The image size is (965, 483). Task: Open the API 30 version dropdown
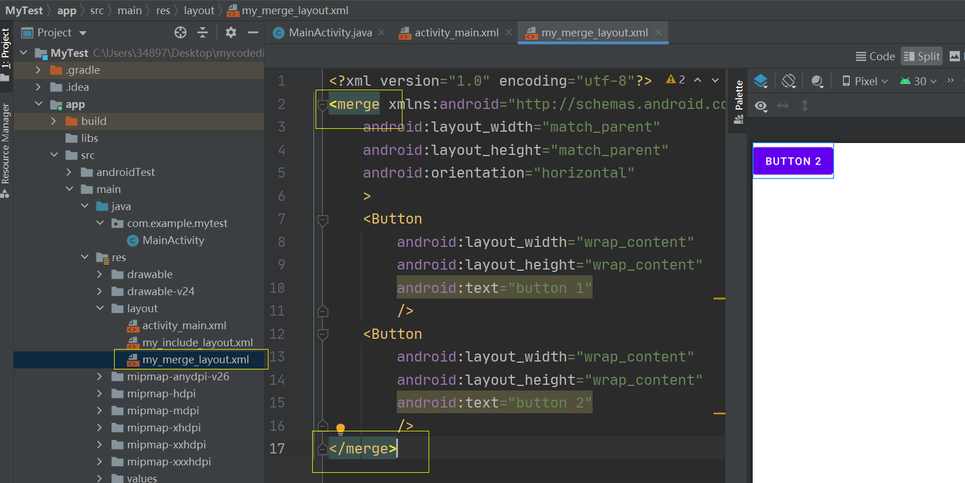(x=918, y=81)
